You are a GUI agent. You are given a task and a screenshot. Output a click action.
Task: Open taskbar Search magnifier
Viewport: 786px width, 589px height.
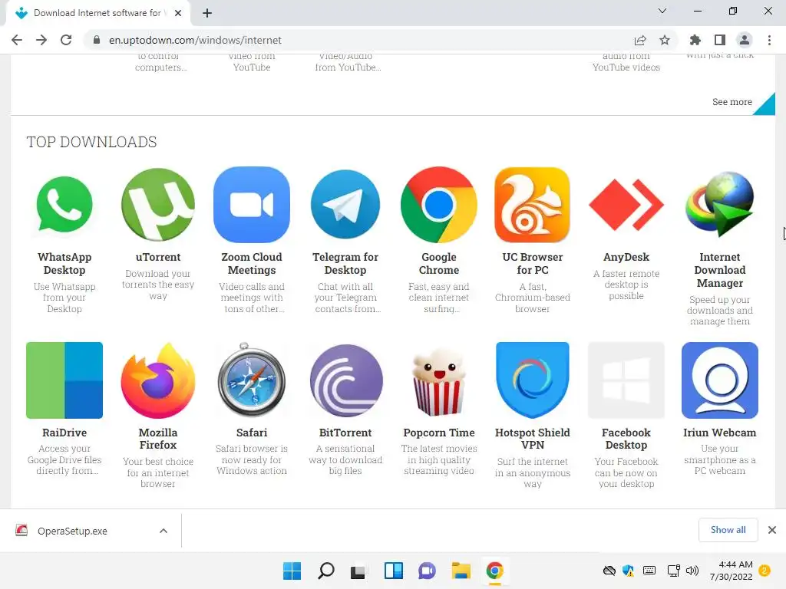pyautogui.click(x=325, y=571)
